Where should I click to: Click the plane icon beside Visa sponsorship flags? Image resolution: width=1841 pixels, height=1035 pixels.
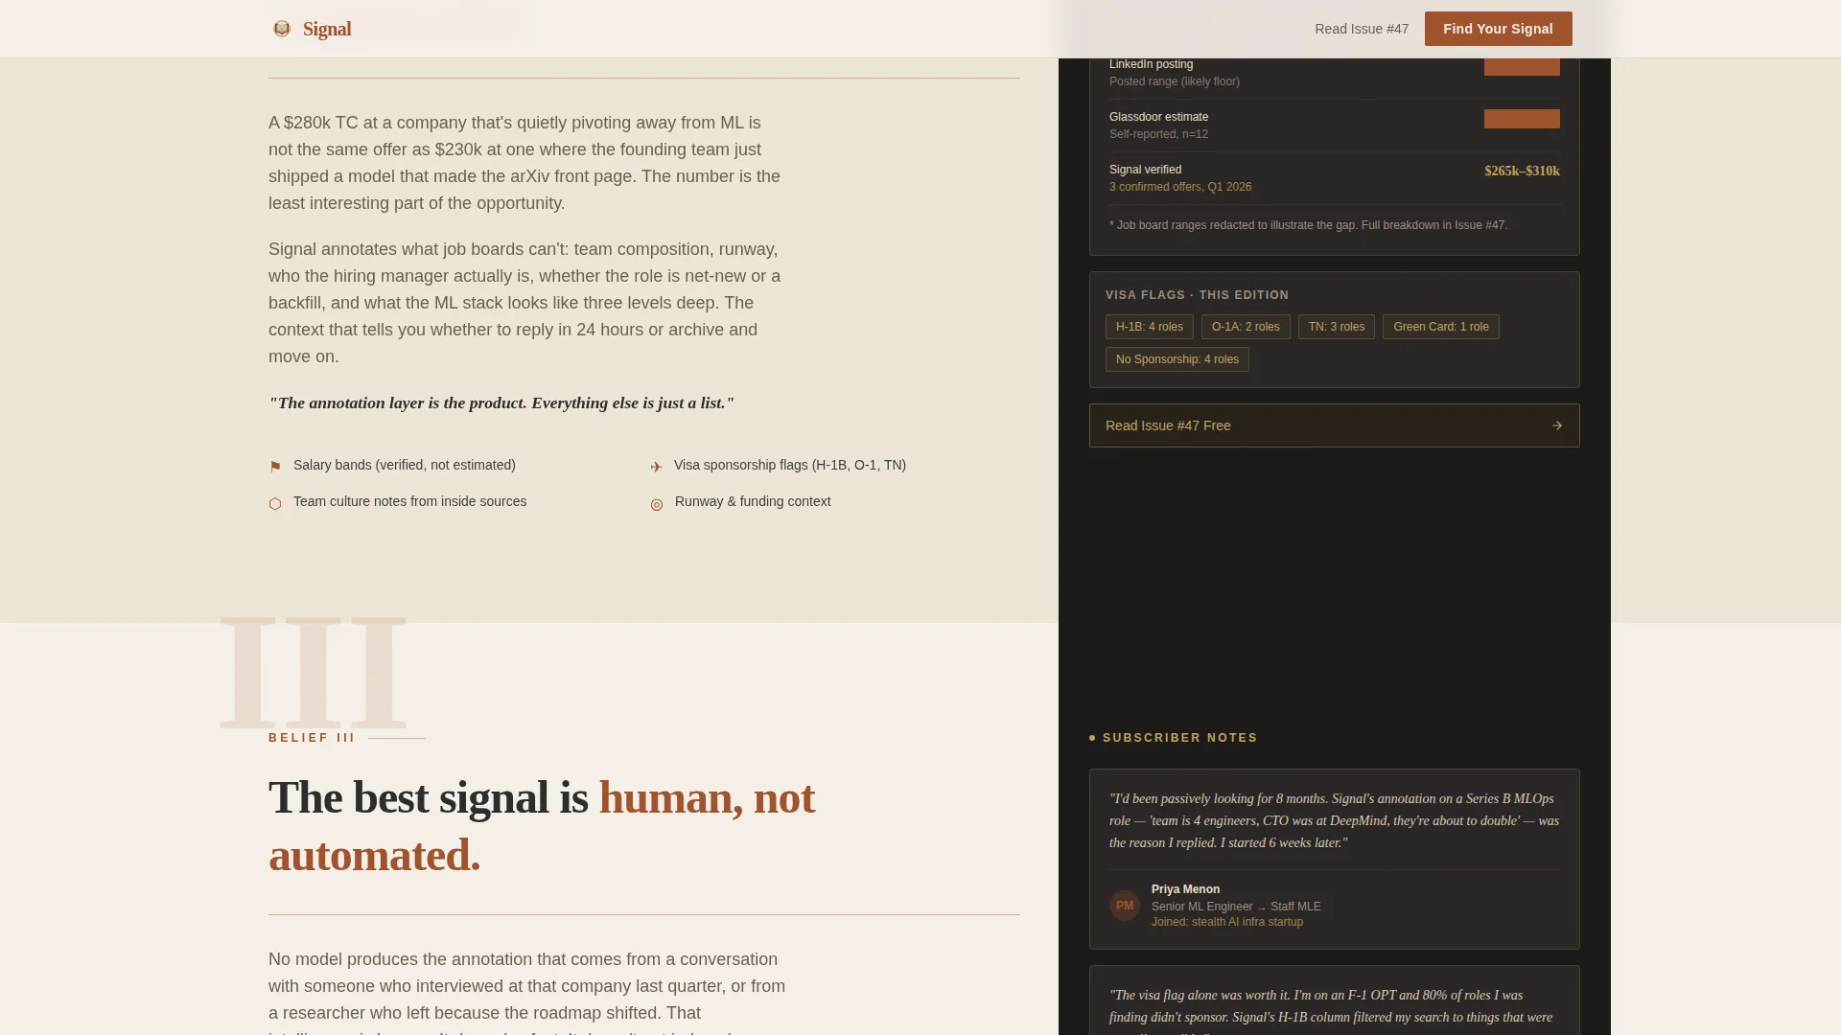point(656,467)
